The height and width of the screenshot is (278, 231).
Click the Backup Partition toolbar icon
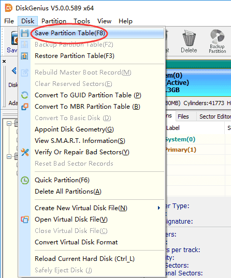point(218,37)
